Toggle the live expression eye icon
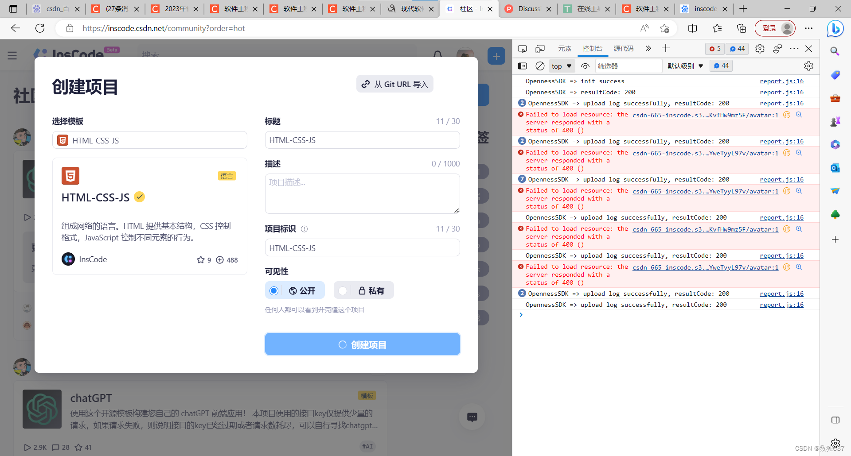Viewport: 851px width, 456px height. point(585,66)
